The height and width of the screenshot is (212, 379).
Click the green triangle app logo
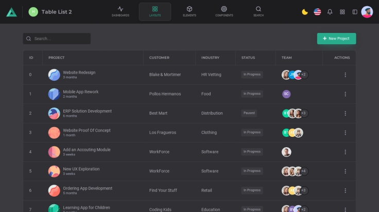coord(11,12)
